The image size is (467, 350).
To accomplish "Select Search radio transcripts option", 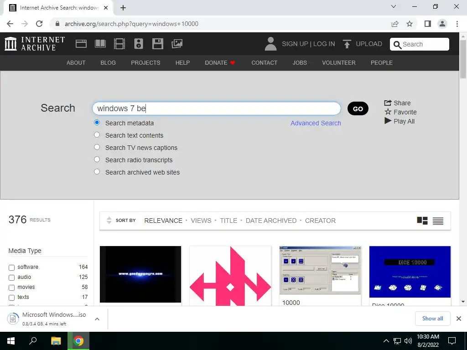I will click(97, 160).
